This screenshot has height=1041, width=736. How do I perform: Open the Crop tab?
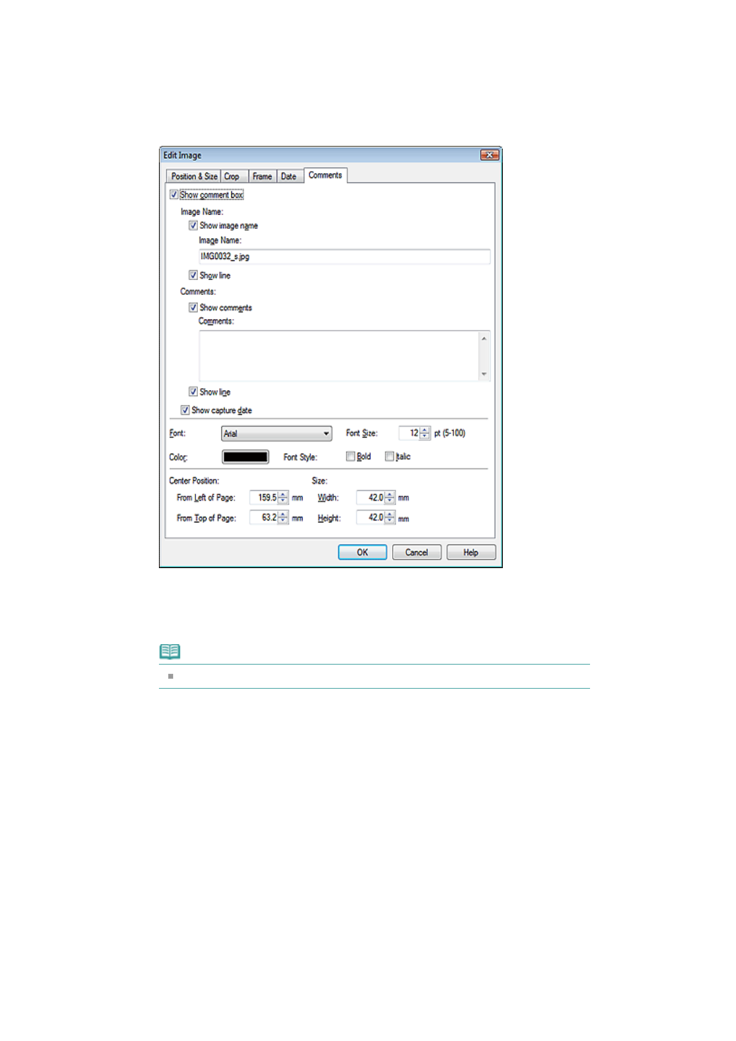[232, 176]
